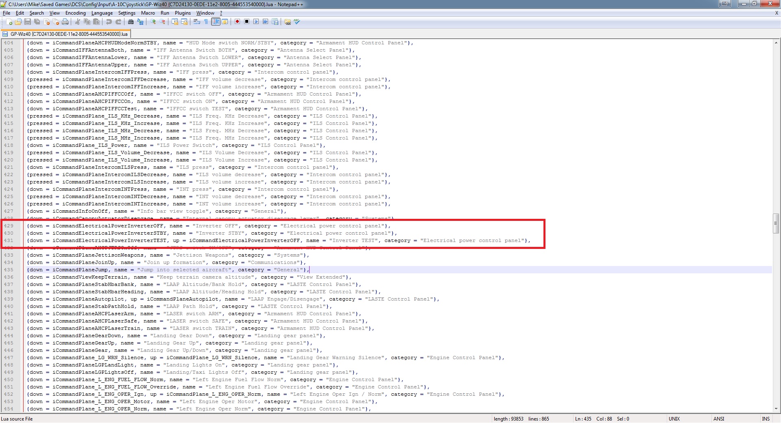Click the Save All toolbar icon
This screenshot has width=781, height=423.
point(37,22)
